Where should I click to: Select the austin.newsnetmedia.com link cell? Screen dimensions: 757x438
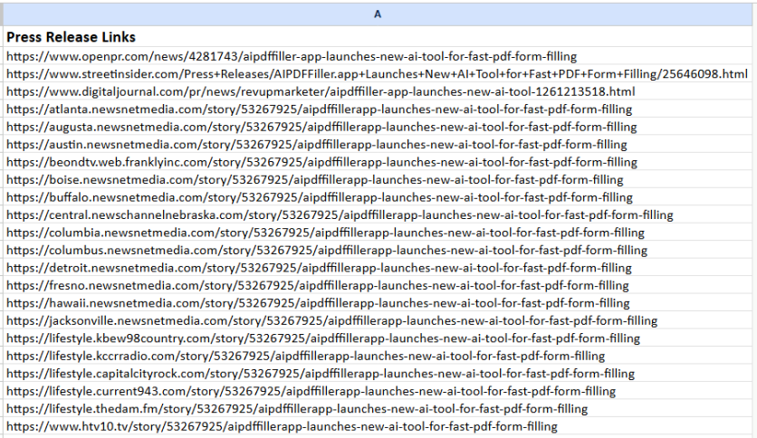click(378, 144)
